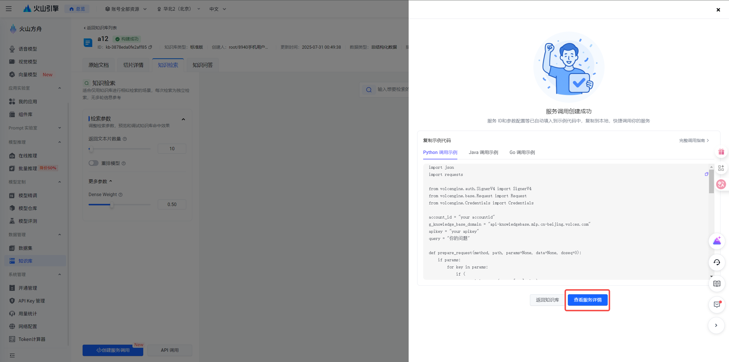Open 网络配置 in the sidebar
729x362 pixels.
point(28,326)
